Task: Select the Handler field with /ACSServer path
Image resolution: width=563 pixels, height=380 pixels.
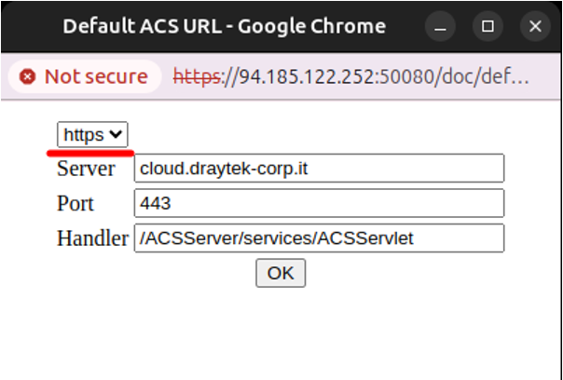Action: 319,238
